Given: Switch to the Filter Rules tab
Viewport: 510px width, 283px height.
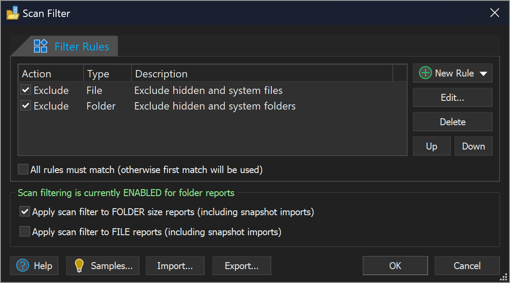Looking at the screenshot, I should coord(71,47).
